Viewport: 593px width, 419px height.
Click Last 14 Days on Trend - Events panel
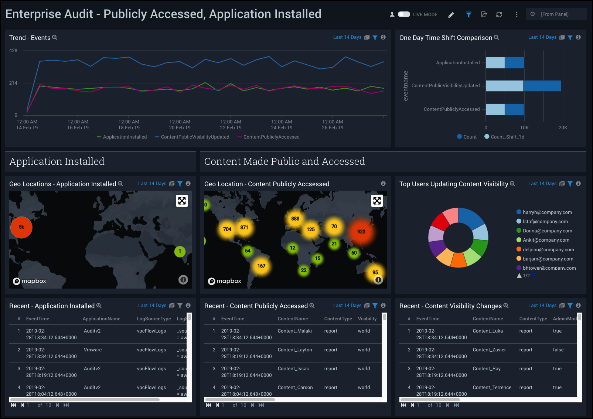coord(347,37)
